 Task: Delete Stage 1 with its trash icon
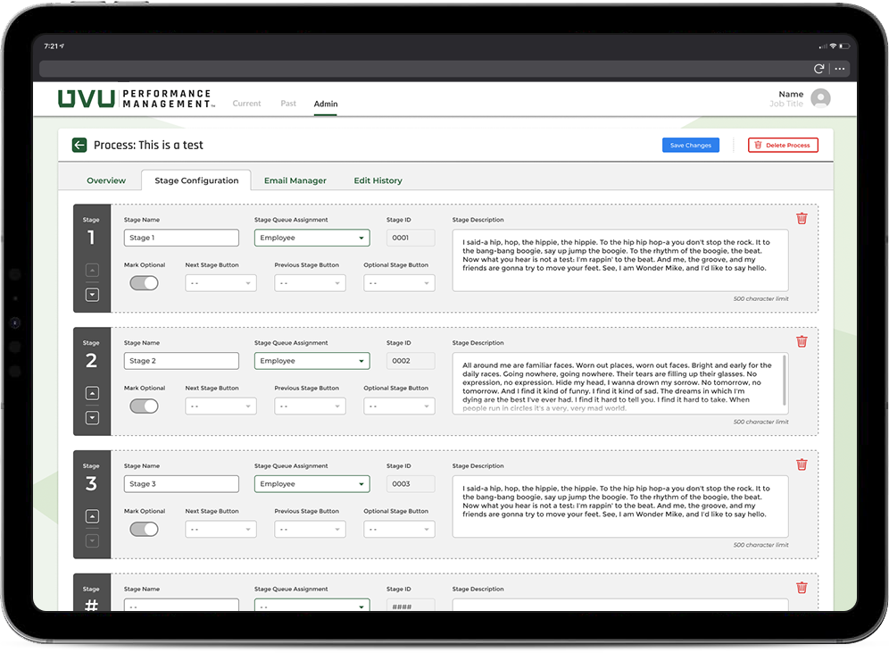(802, 219)
